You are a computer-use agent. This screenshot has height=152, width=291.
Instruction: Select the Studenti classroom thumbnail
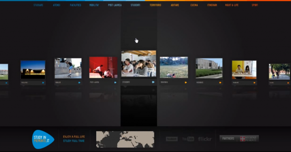point(139,64)
